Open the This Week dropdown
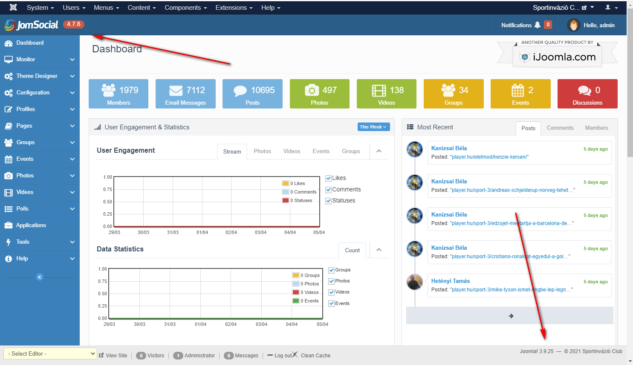The width and height of the screenshot is (633, 365). click(373, 127)
